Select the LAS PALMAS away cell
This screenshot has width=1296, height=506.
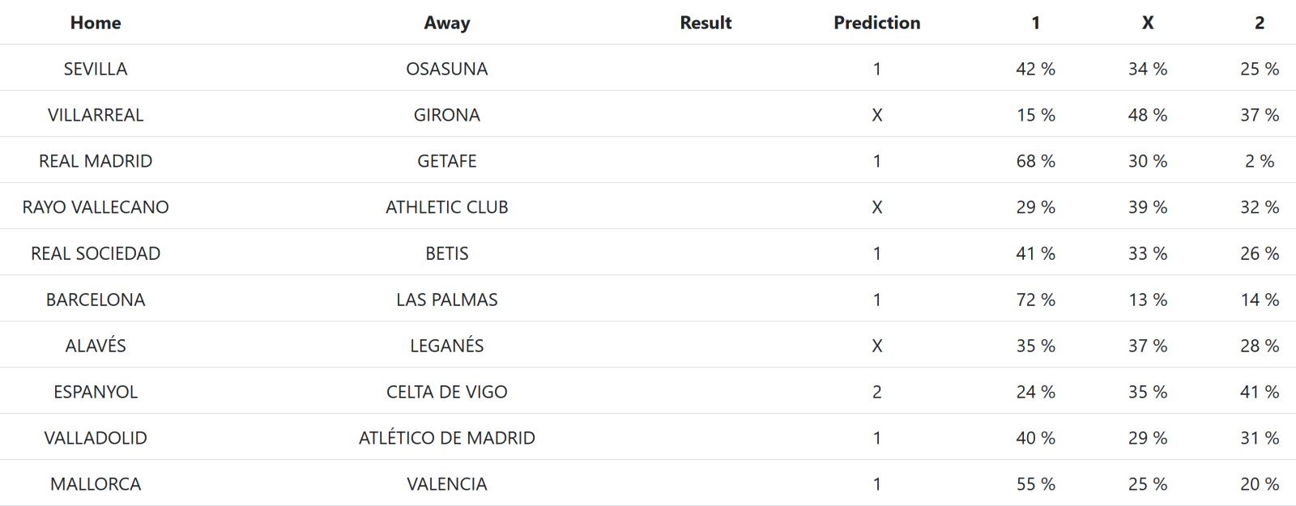[x=446, y=300]
